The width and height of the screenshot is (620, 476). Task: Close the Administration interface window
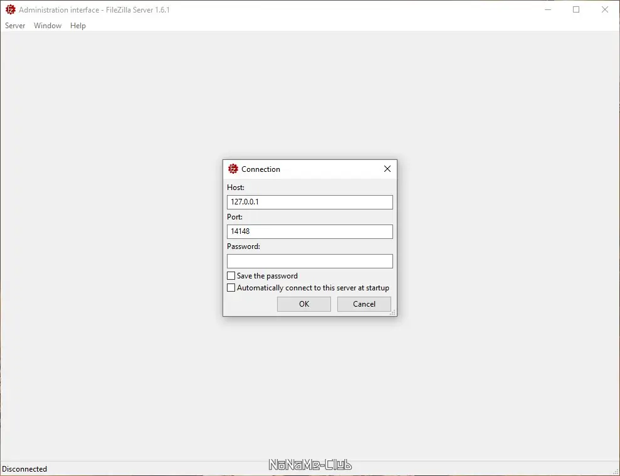pos(604,9)
